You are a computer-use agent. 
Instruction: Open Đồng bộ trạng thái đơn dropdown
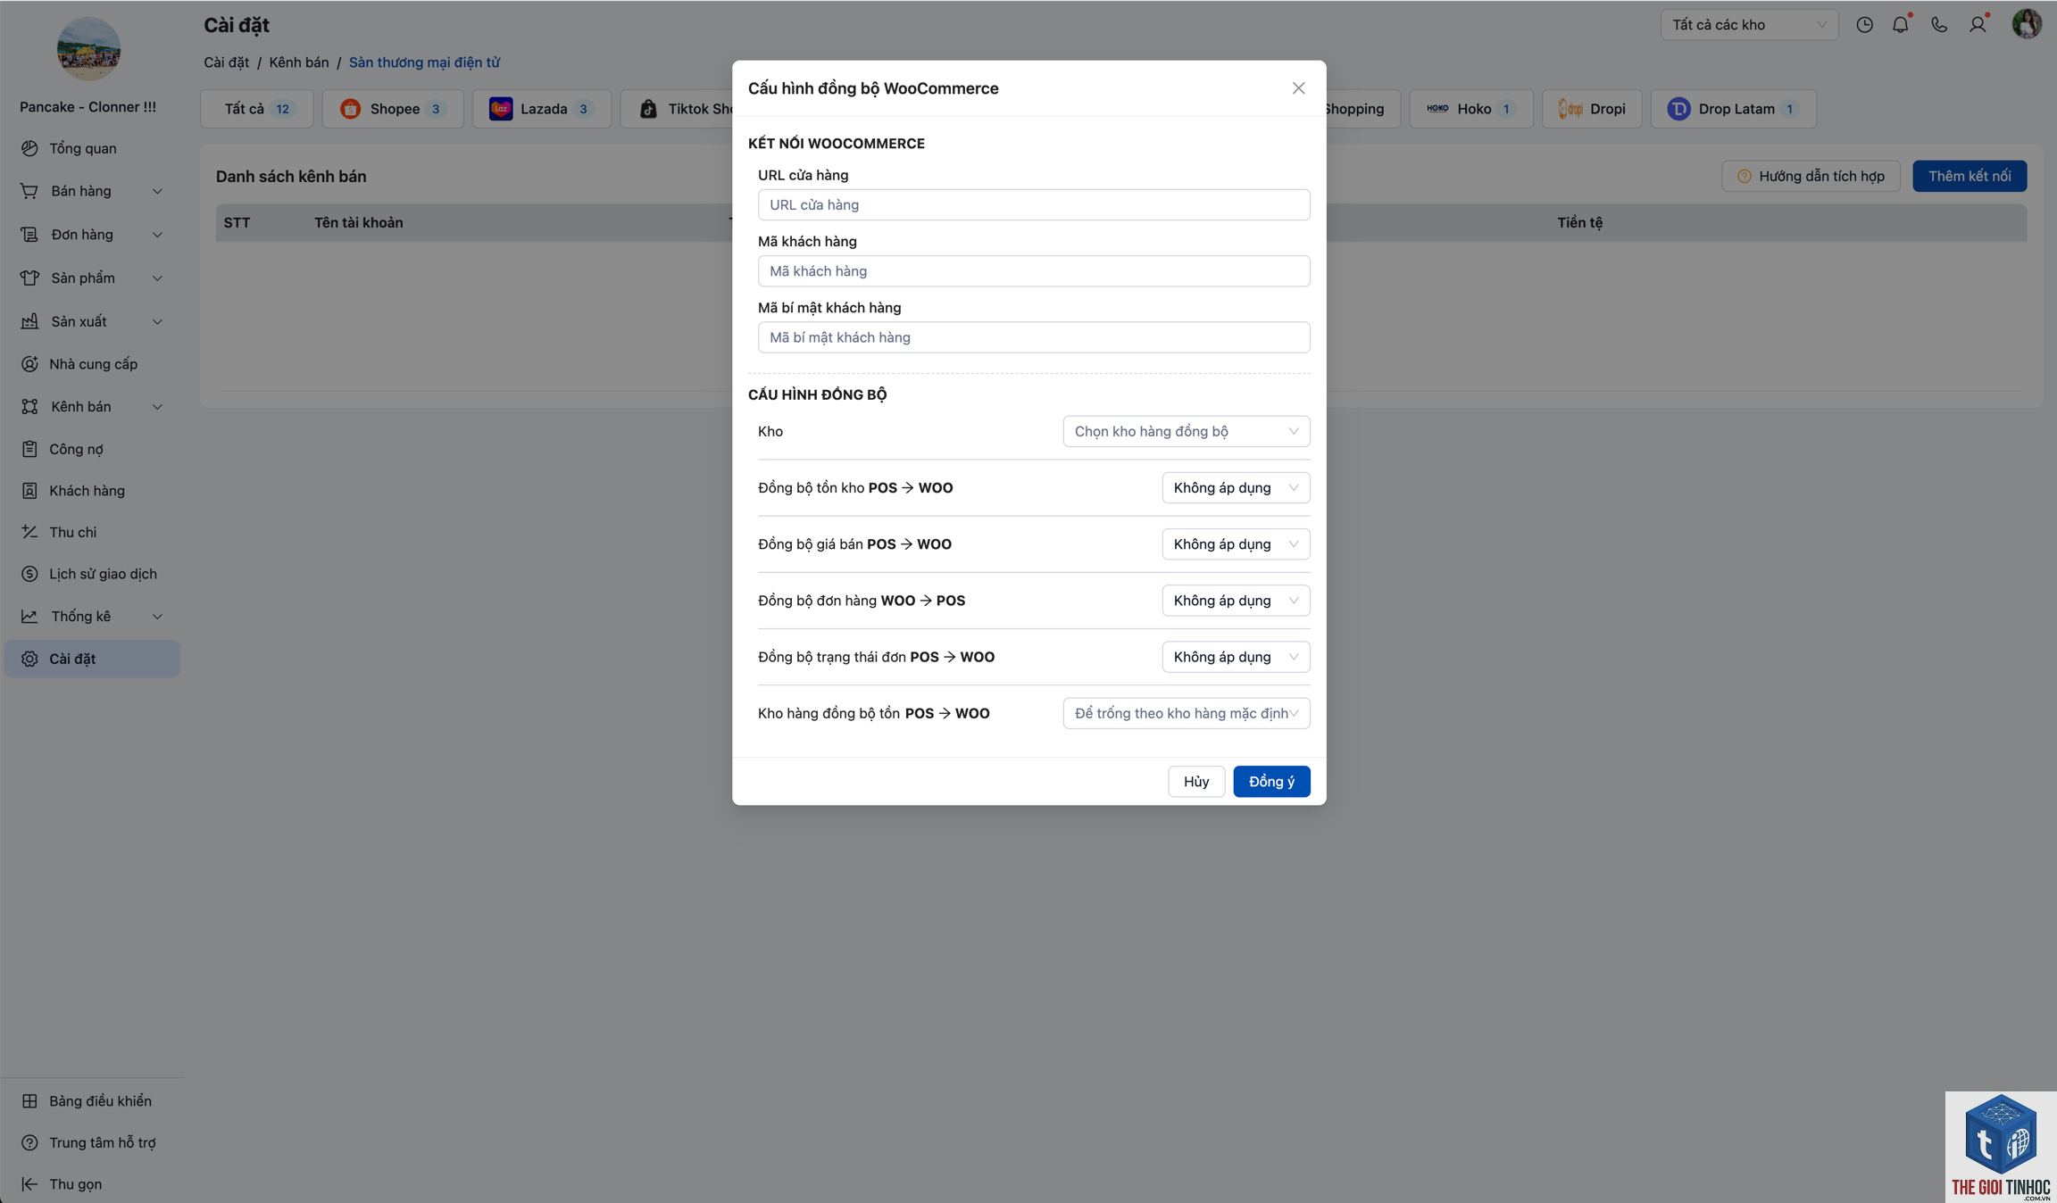coord(1236,657)
